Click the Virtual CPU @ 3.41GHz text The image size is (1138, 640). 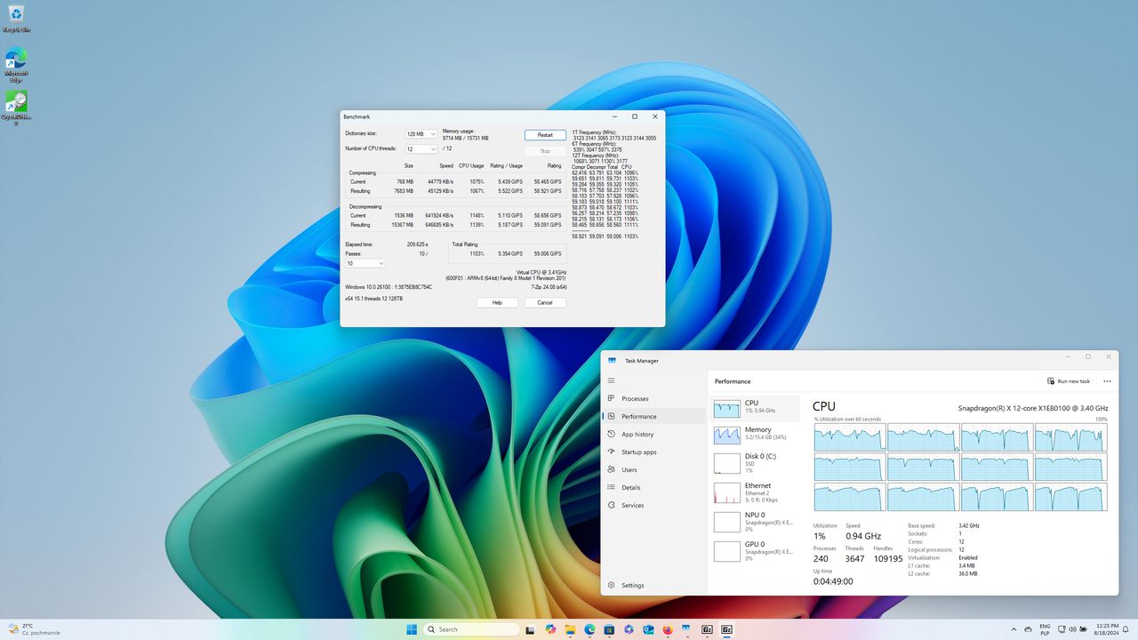541,272
